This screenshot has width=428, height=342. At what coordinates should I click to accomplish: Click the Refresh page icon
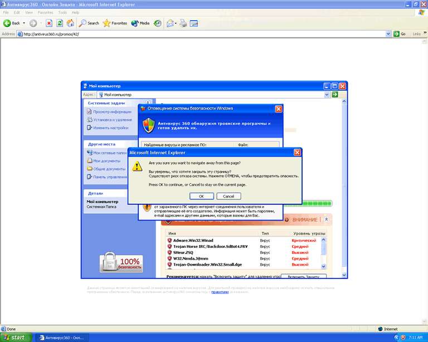tap(60, 23)
